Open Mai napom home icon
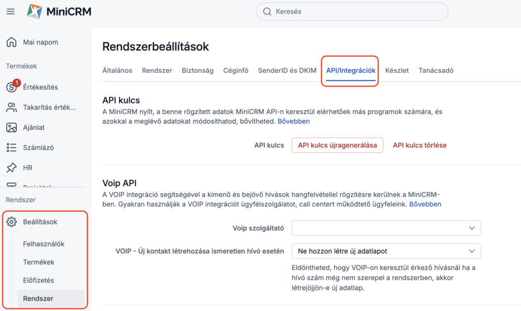This screenshot has width=521, height=311. (11, 42)
